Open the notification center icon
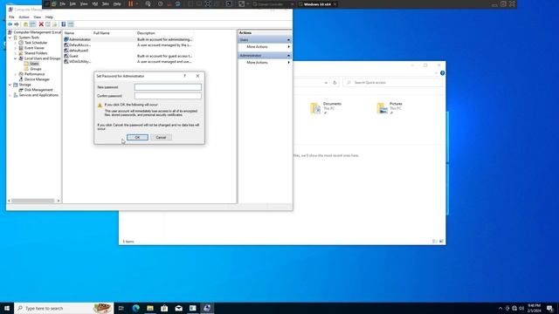 (x=549, y=308)
